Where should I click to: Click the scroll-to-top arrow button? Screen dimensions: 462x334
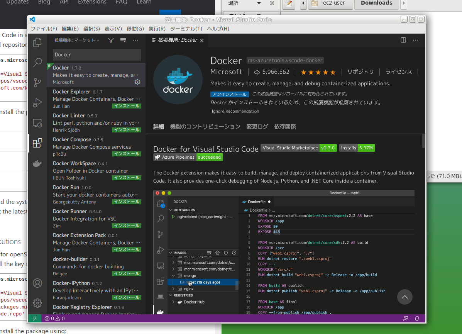pos(405,297)
